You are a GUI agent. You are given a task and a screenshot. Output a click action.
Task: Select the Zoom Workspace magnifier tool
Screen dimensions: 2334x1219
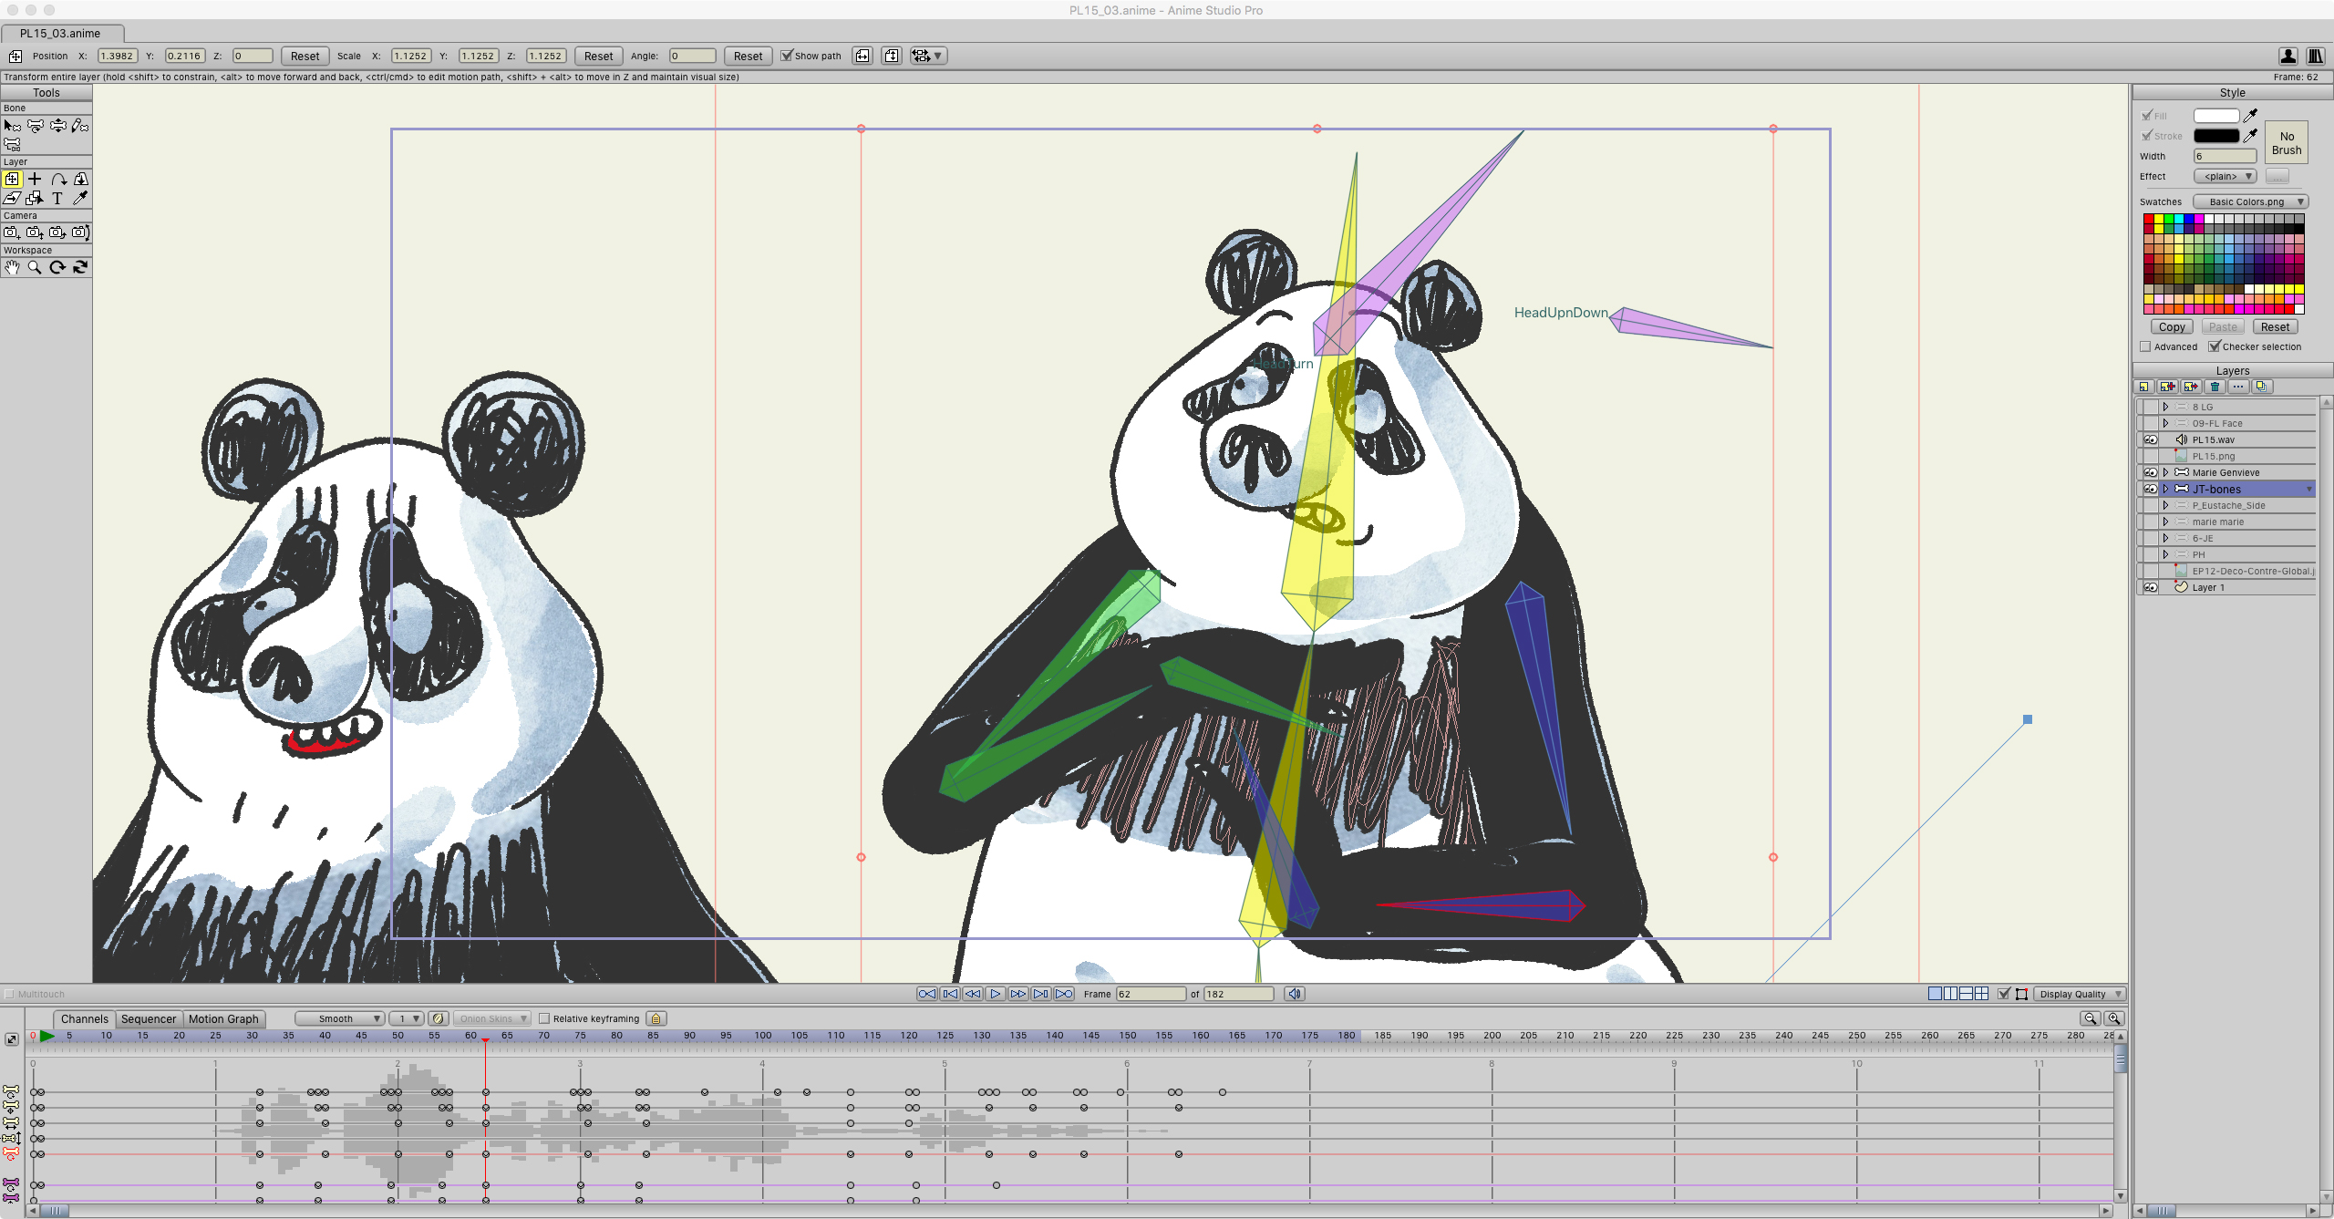35,267
